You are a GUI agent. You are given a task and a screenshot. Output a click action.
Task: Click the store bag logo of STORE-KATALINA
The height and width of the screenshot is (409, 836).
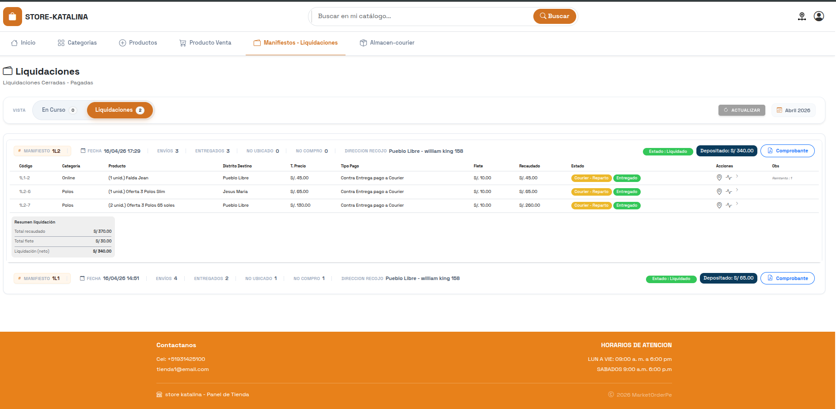(x=12, y=16)
